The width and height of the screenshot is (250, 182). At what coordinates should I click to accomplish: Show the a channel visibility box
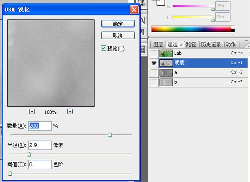[154, 73]
